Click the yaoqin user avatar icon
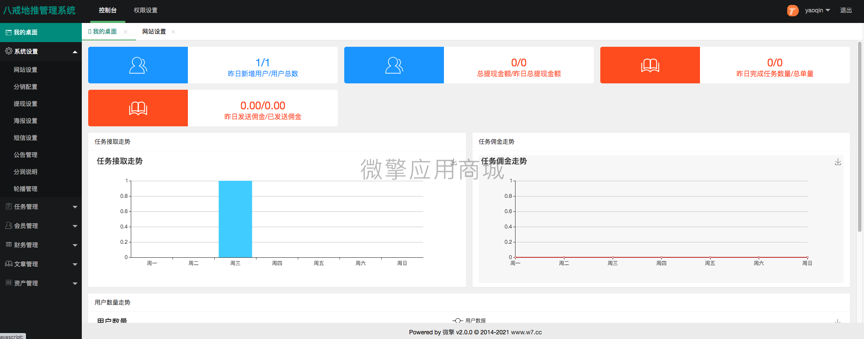 click(x=793, y=11)
